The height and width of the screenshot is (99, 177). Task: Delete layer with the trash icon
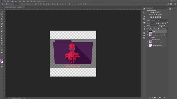(165, 98)
